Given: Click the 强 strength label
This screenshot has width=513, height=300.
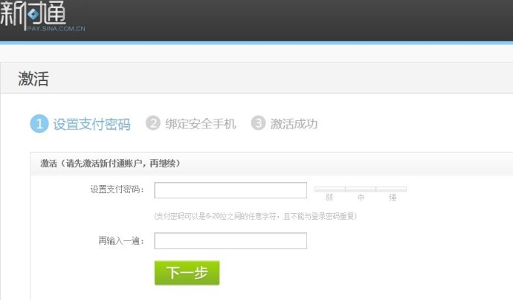Looking at the screenshot, I should 393,198.
